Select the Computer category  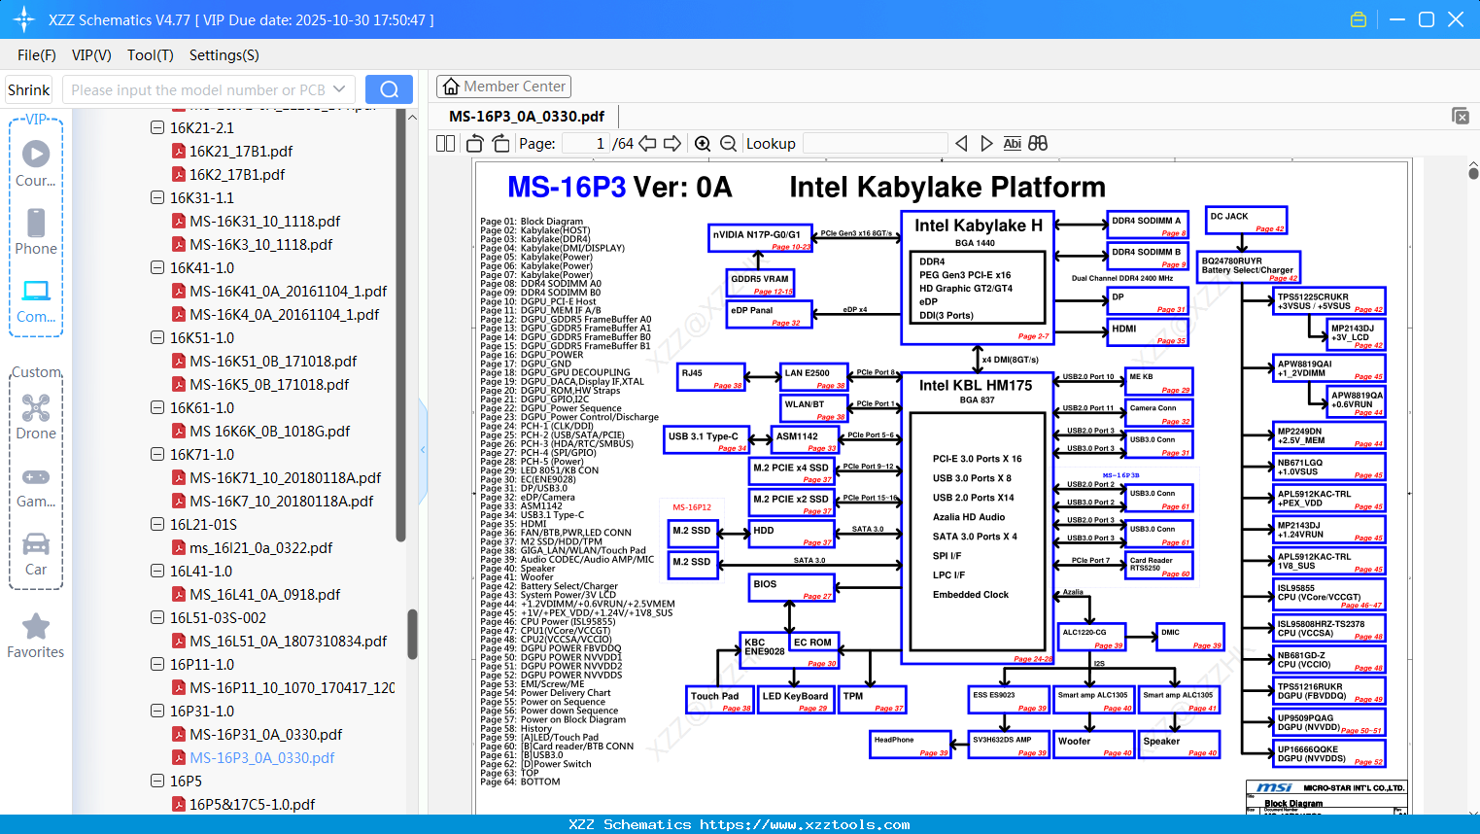tap(36, 300)
